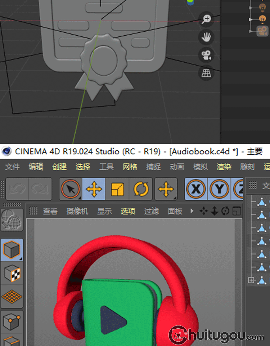This screenshot has height=346, width=270.
Task: Open the 选择 menu
Action: pos(83,167)
